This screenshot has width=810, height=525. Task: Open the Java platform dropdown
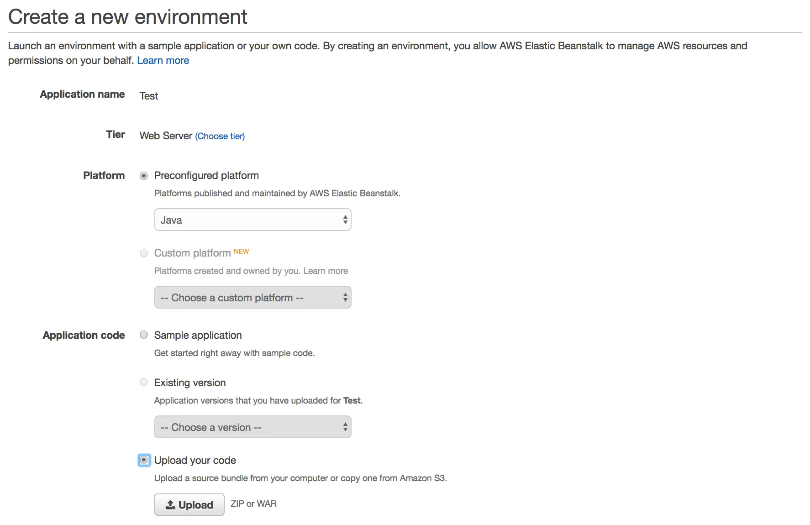click(252, 220)
